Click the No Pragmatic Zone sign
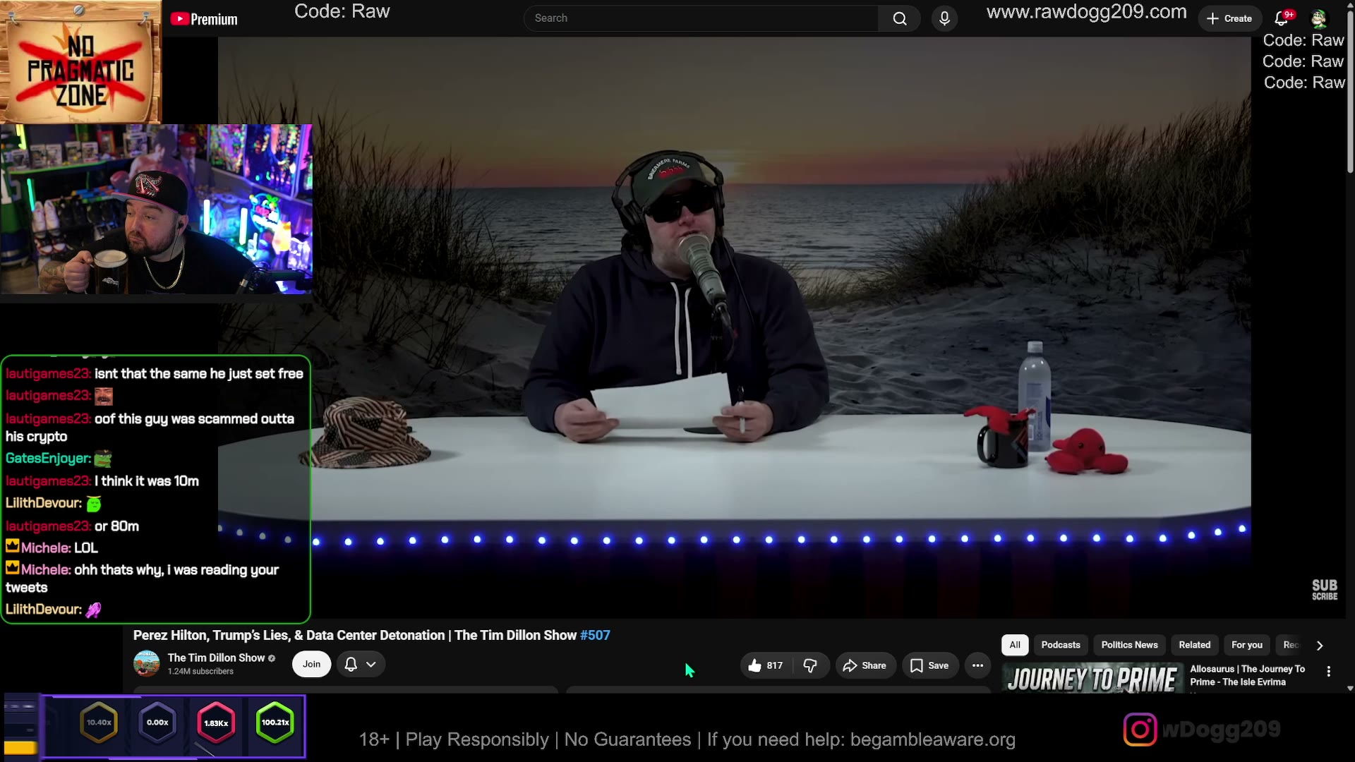Screen dimensions: 1355x762 click(80, 62)
